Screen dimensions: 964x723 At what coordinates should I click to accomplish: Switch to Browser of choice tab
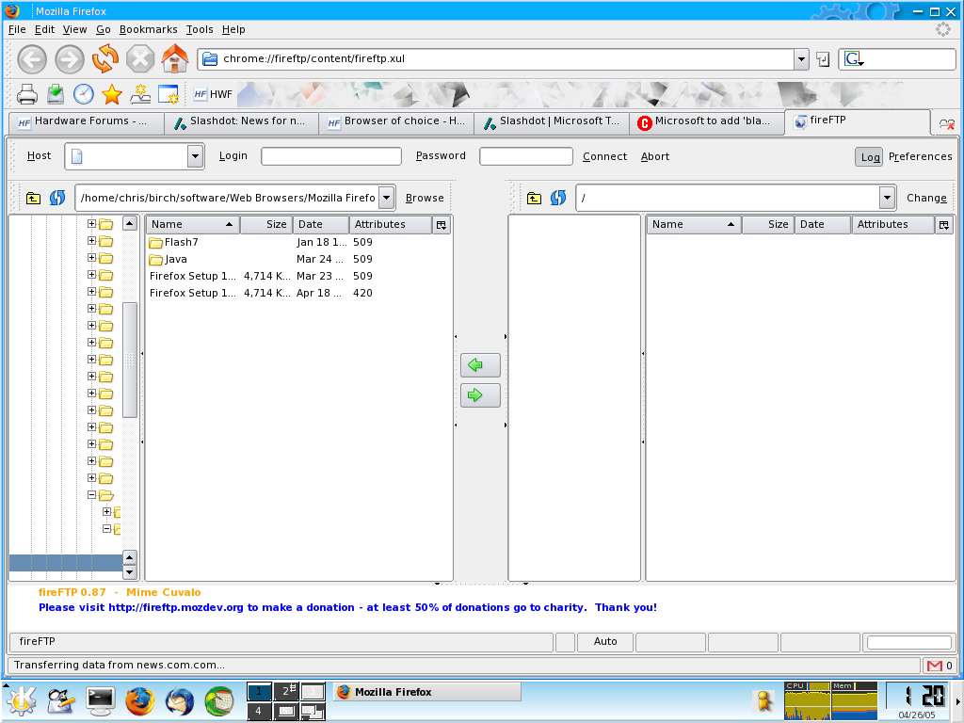[396, 121]
